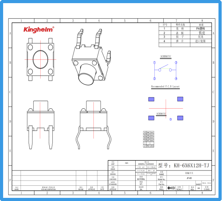Click the switch contact arm in the schematic

(x=164, y=66)
